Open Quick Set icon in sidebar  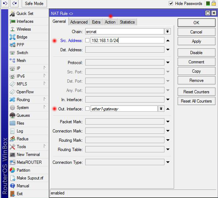tap(12, 13)
